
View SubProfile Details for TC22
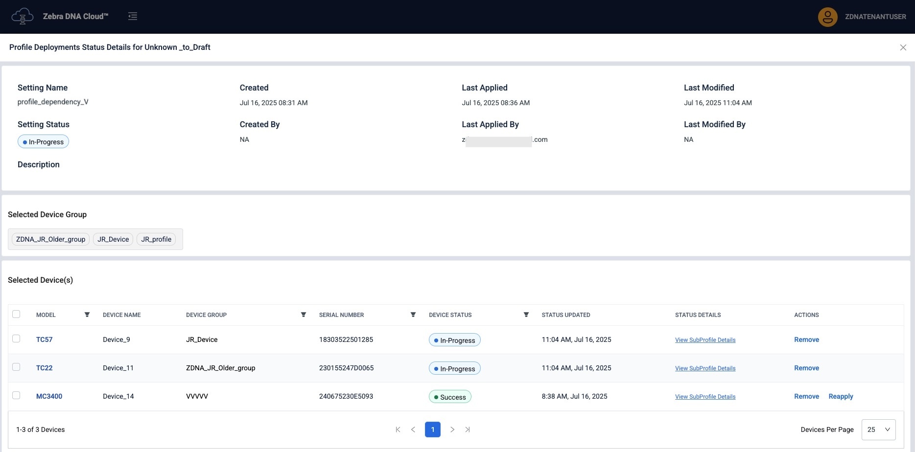pos(705,368)
